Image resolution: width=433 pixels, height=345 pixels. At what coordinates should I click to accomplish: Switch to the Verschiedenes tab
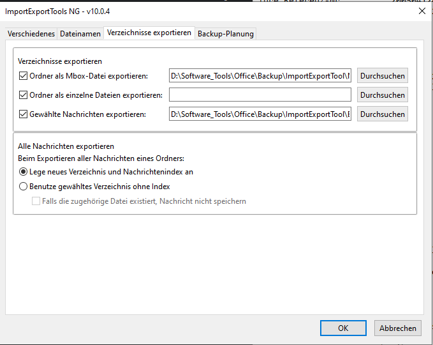pyautogui.click(x=31, y=34)
